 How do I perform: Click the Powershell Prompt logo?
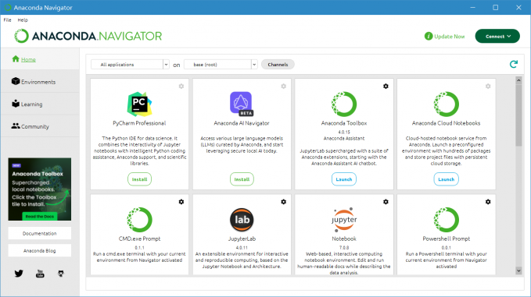tap(446, 220)
